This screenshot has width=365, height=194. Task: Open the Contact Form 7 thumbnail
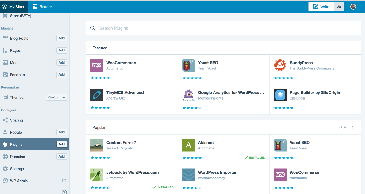pyautogui.click(x=96, y=145)
